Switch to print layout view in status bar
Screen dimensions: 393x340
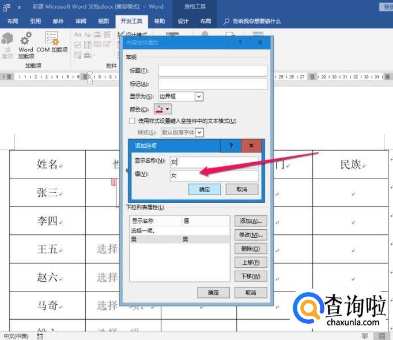click(x=381, y=336)
